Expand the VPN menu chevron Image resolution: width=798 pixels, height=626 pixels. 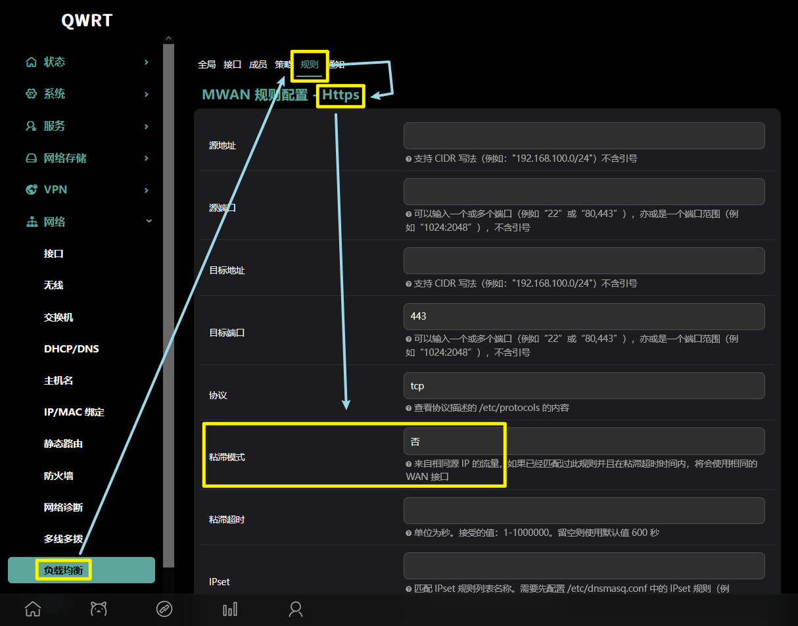147,190
